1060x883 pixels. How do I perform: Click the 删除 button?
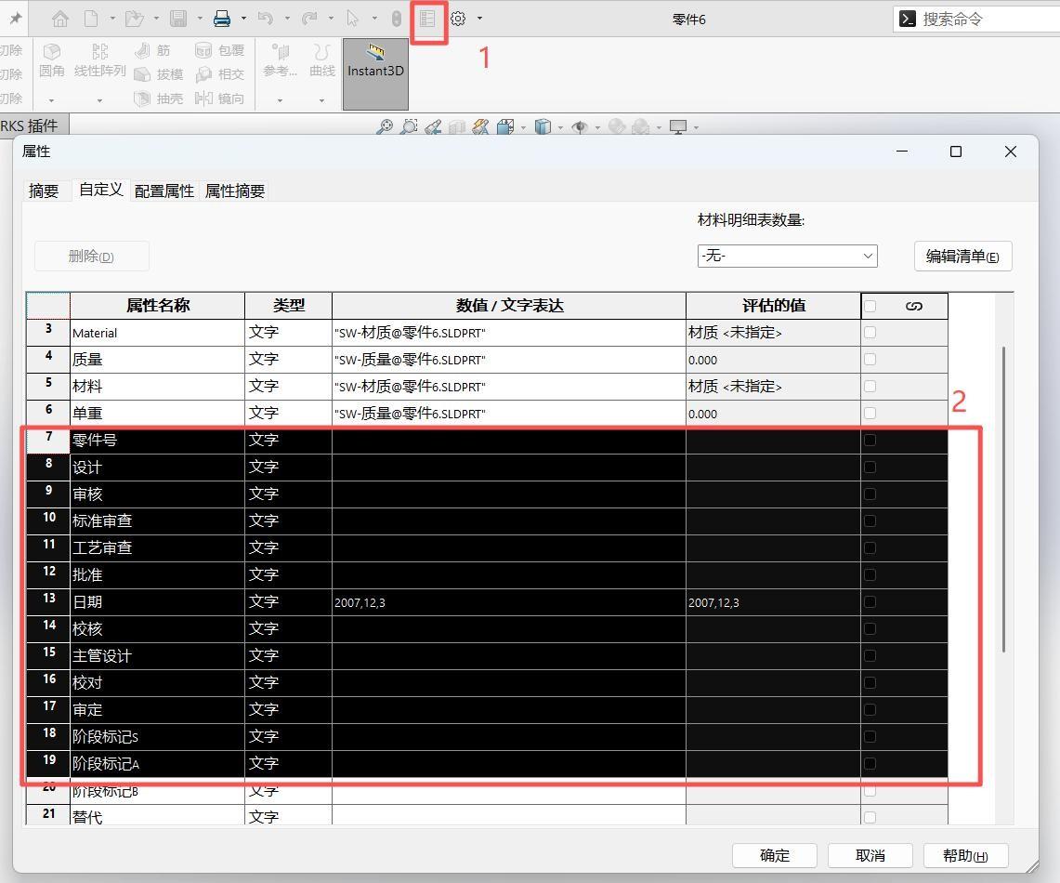[x=91, y=257]
